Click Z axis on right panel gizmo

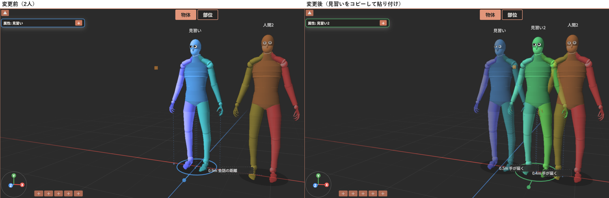tap(315, 185)
